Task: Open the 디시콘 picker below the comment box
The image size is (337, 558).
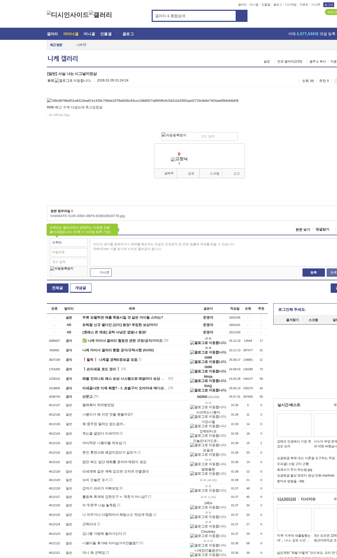Action: (x=101, y=272)
